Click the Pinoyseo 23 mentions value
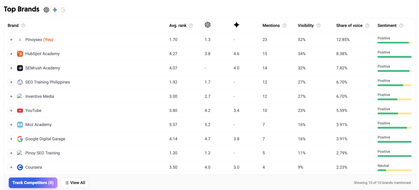Screen dimensions: 419x190 click(x=265, y=40)
